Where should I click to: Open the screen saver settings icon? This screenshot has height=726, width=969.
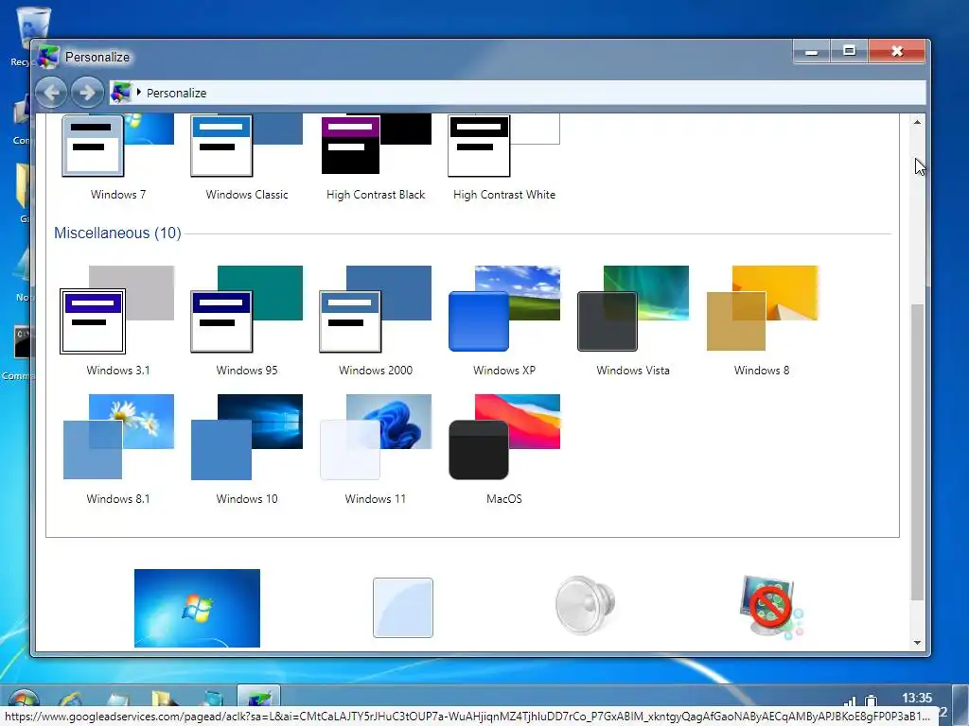(x=770, y=607)
